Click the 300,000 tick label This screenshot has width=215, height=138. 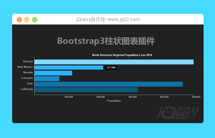[132, 97]
